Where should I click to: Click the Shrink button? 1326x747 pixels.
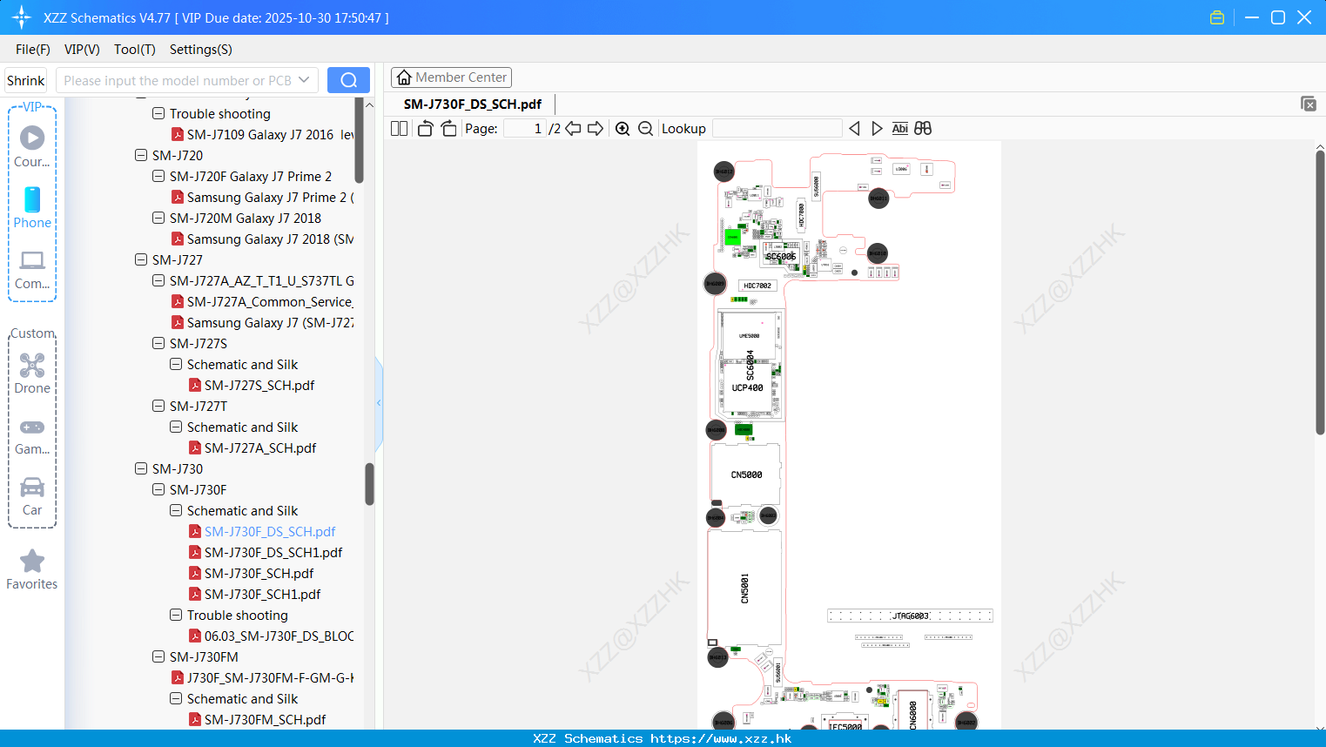coord(26,80)
